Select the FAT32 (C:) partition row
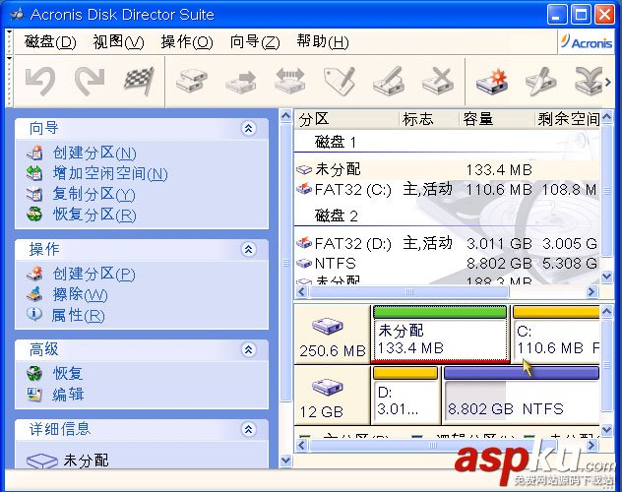Image resolution: width=622 pixels, height=492 pixels. pyautogui.click(x=447, y=190)
